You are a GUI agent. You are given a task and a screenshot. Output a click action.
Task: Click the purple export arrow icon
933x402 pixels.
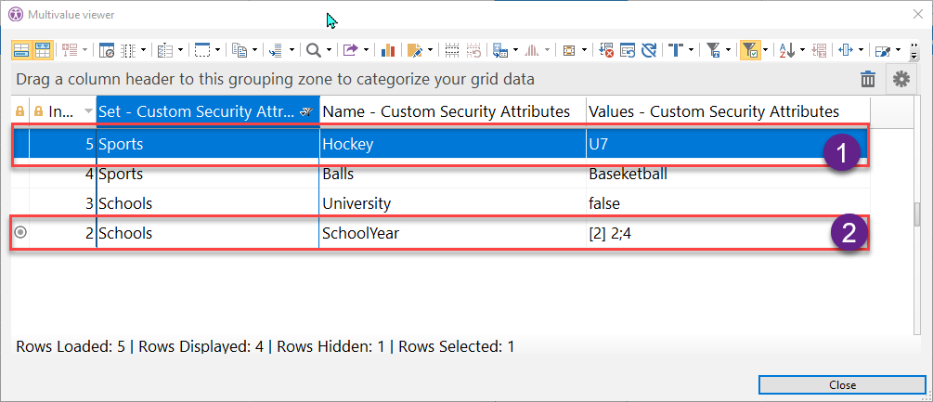(350, 50)
